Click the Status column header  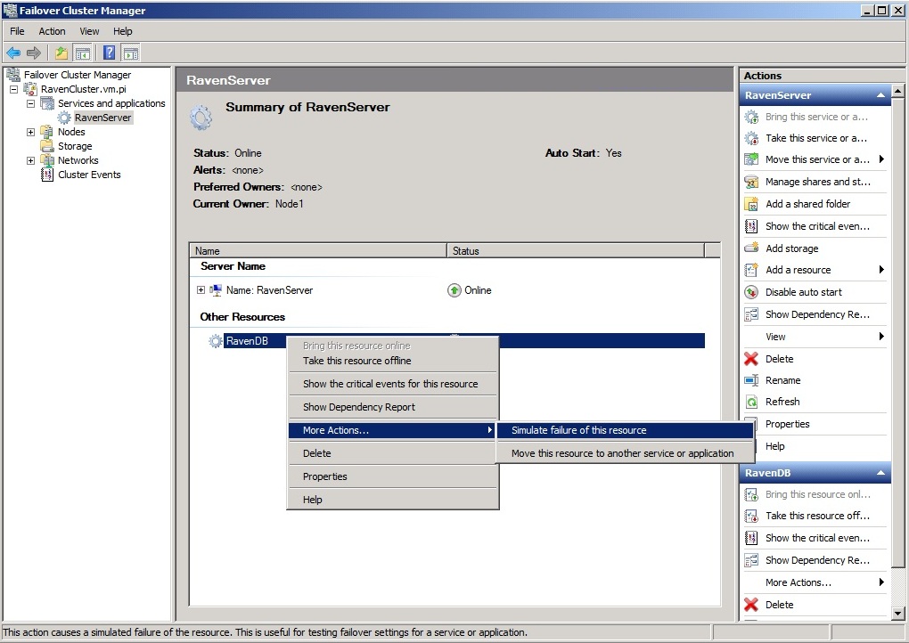(576, 251)
